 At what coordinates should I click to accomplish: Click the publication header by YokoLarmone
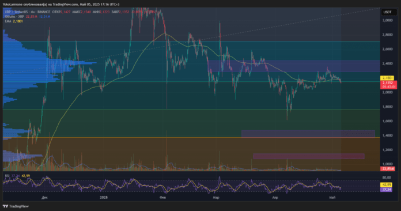pos(61,5)
